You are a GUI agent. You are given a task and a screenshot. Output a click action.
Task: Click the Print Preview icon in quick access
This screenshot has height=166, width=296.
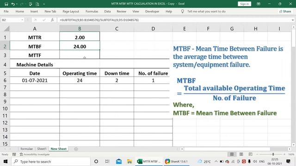[x=37, y=4]
